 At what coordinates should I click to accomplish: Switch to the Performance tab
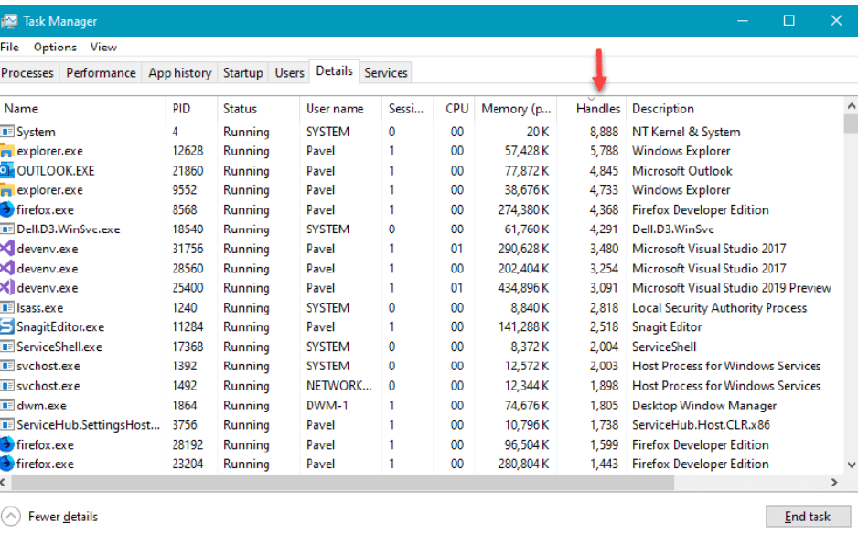click(101, 73)
